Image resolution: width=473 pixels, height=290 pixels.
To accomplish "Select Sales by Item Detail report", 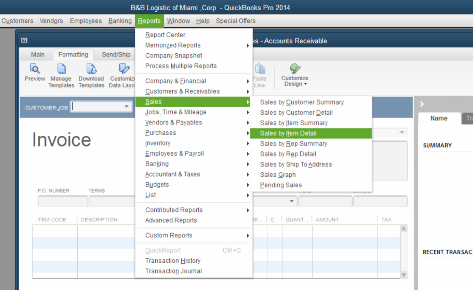I will click(288, 133).
